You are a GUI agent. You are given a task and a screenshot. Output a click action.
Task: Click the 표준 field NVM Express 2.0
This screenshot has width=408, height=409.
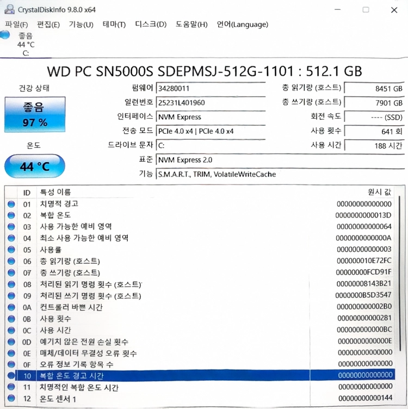pyautogui.click(x=280, y=160)
